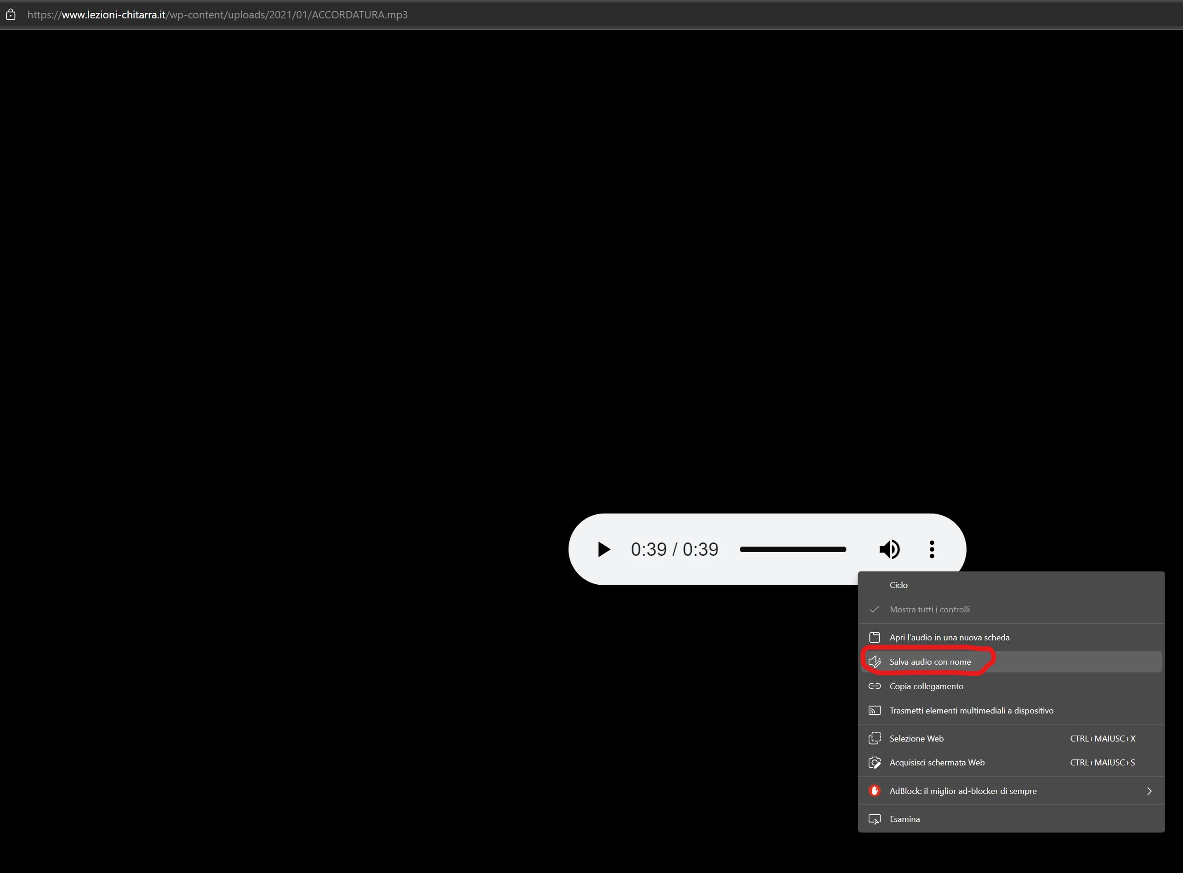Click the URL address field
The image size is (1183, 873).
pyautogui.click(x=217, y=15)
